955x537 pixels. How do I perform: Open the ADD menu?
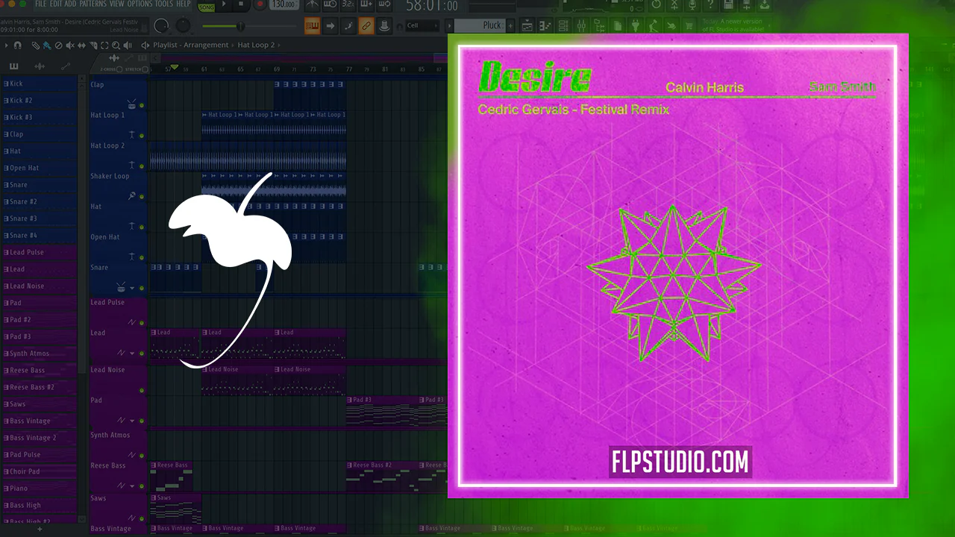70,4
